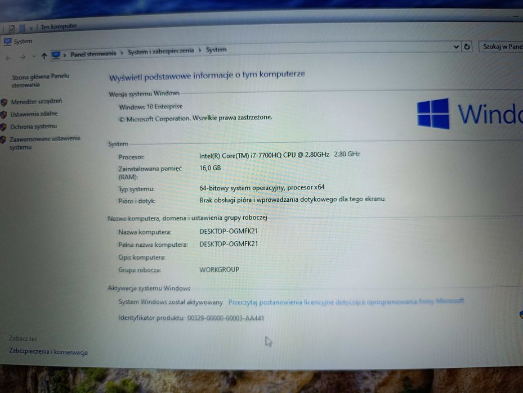Select Panel sterowania breadcrumb
Screen dimensions: 523x393
[x=93, y=54]
